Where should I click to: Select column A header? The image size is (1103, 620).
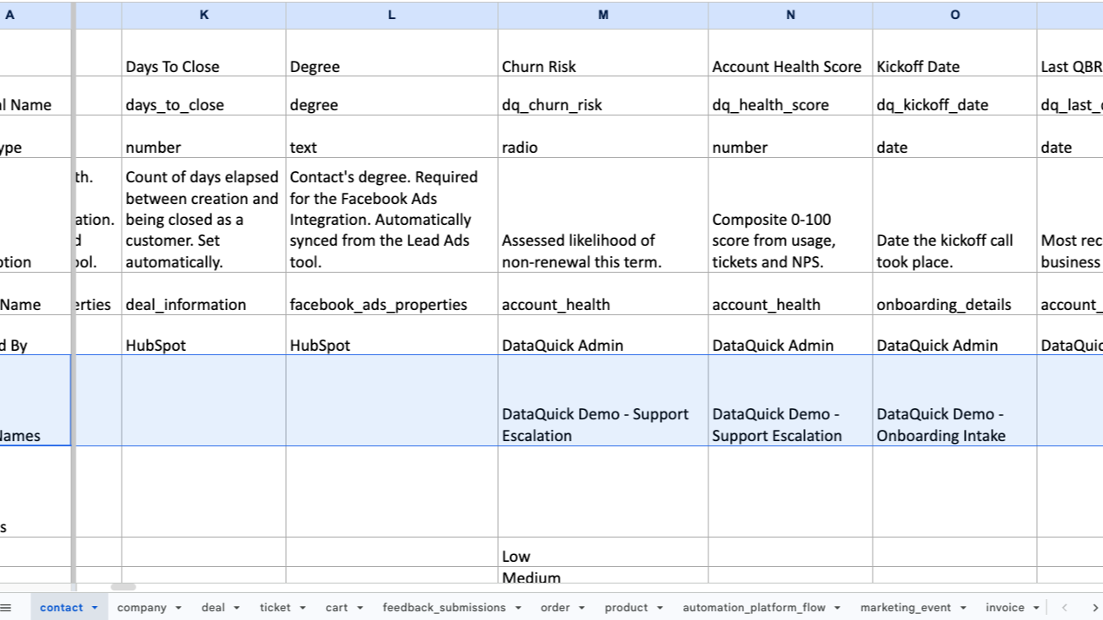pyautogui.click(x=35, y=15)
